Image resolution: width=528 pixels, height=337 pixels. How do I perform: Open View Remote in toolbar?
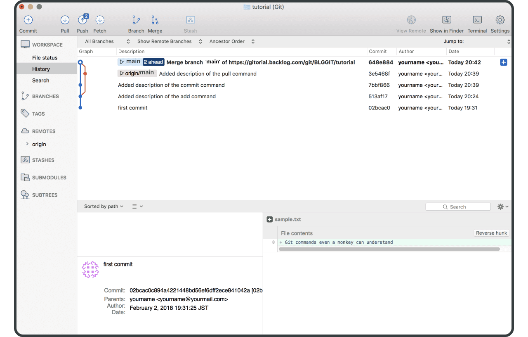[x=411, y=20]
